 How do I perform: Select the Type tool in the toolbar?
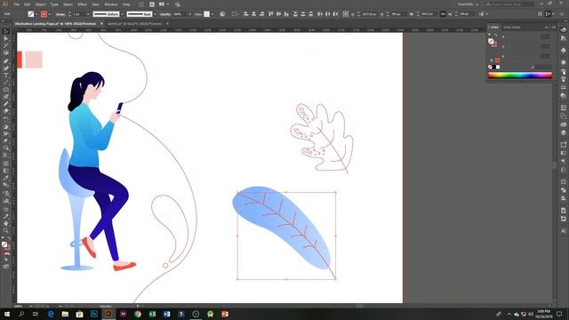click(x=6, y=76)
